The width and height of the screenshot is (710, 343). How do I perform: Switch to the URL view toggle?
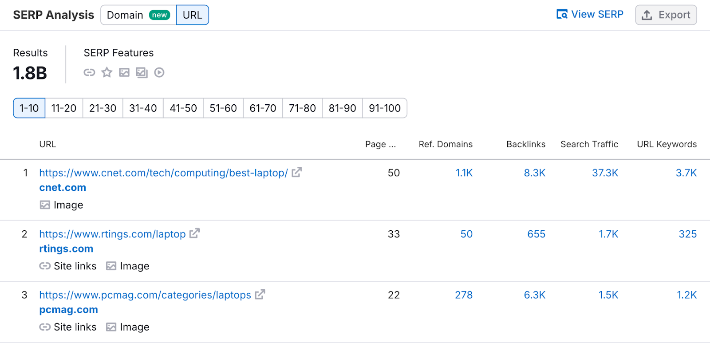(192, 15)
